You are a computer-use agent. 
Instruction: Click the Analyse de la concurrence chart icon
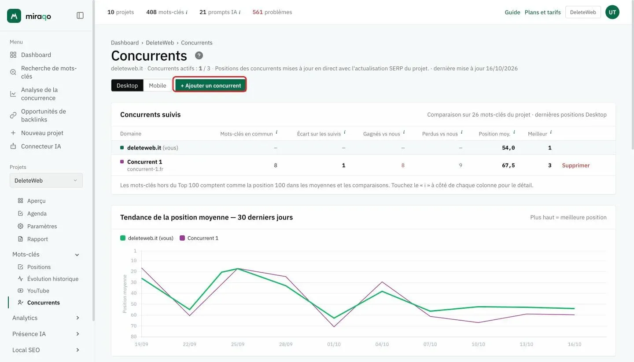click(13, 94)
